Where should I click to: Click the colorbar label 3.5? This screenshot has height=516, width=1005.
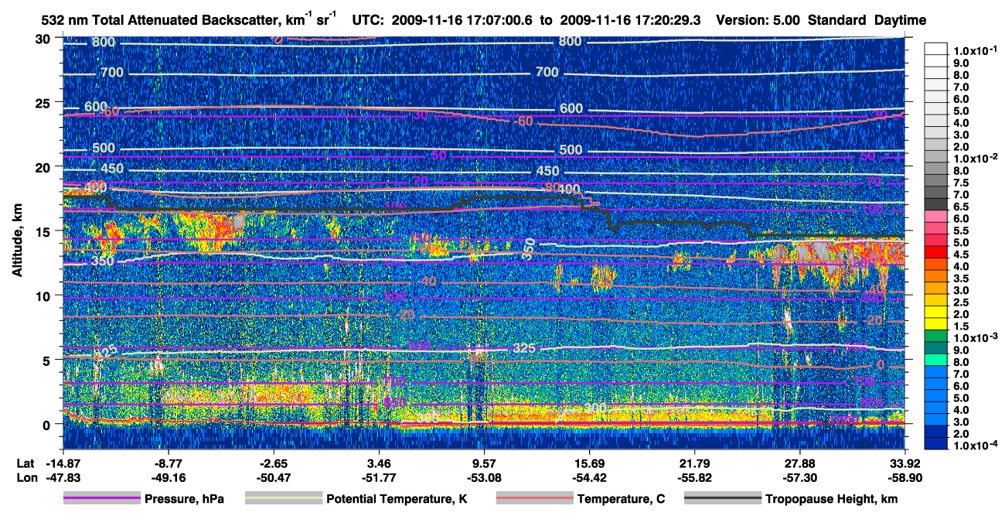coord(961,279)
